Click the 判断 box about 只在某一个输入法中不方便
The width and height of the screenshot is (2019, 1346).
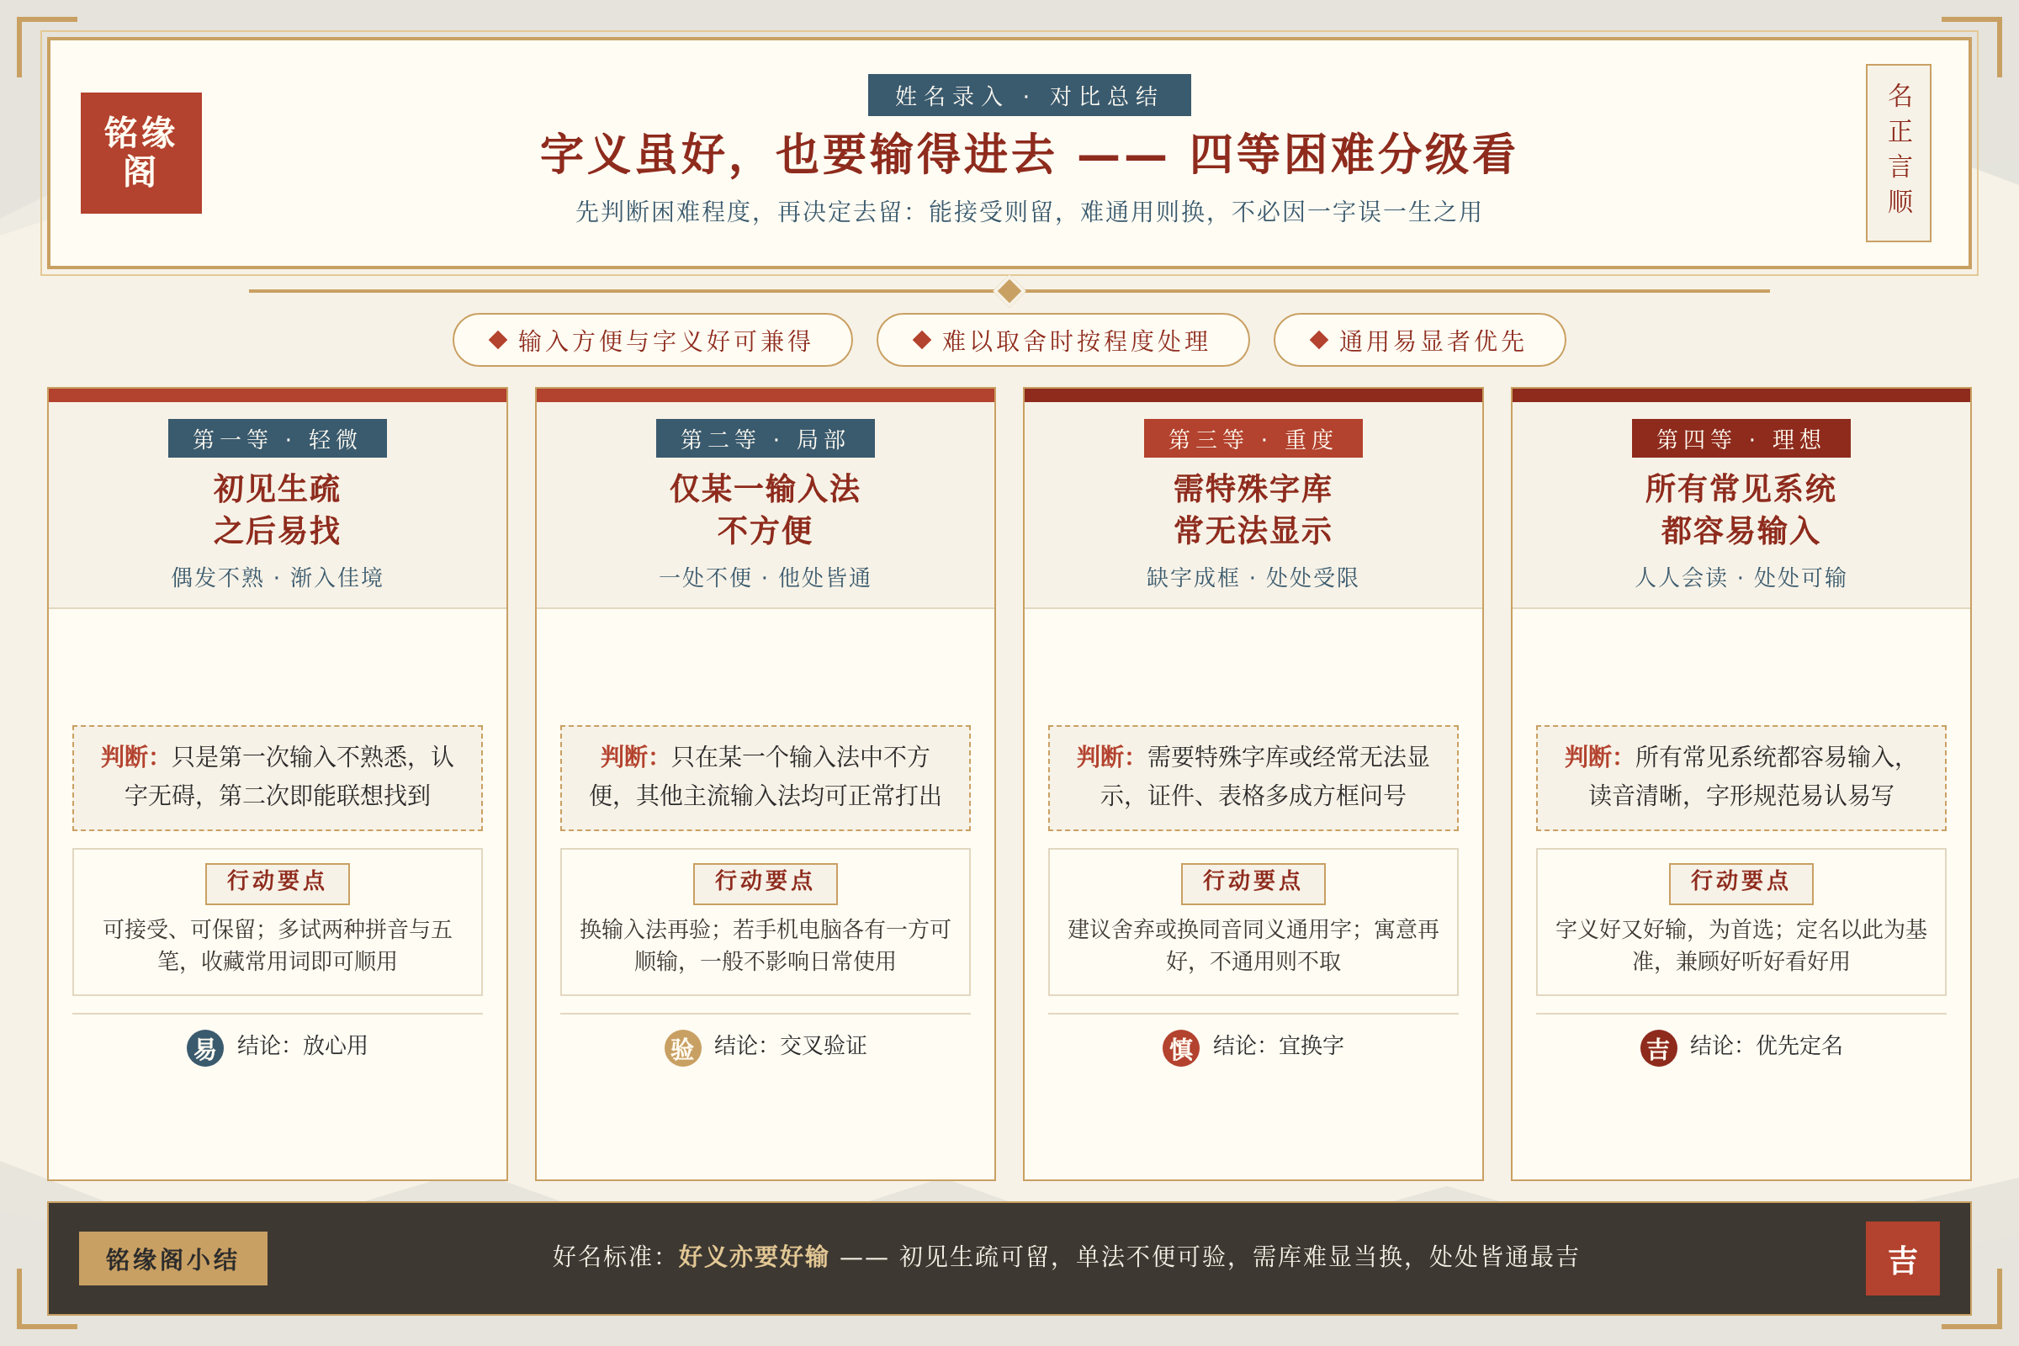tap(765, 777)
